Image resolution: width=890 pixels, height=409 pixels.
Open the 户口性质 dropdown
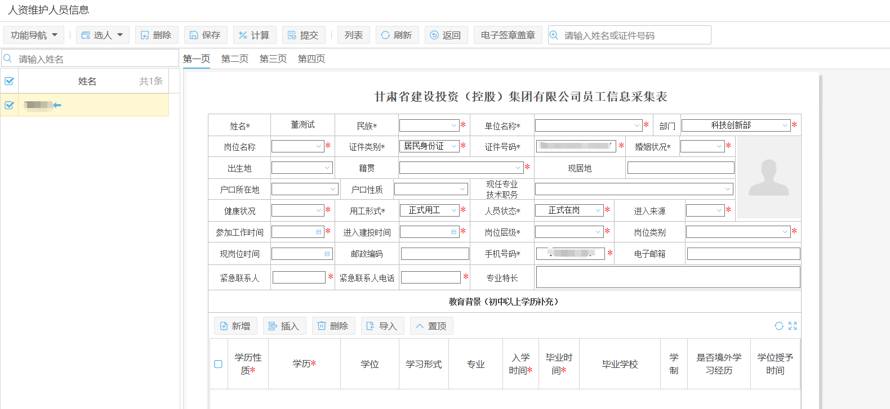coord(431,189)
